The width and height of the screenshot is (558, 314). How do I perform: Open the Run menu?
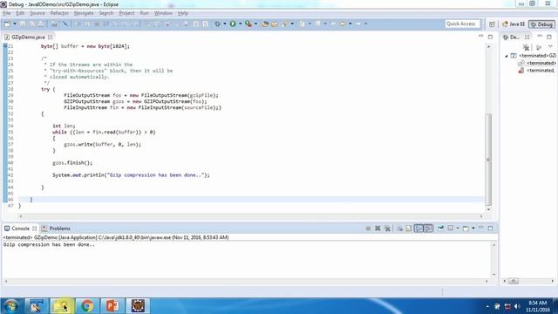144,13
